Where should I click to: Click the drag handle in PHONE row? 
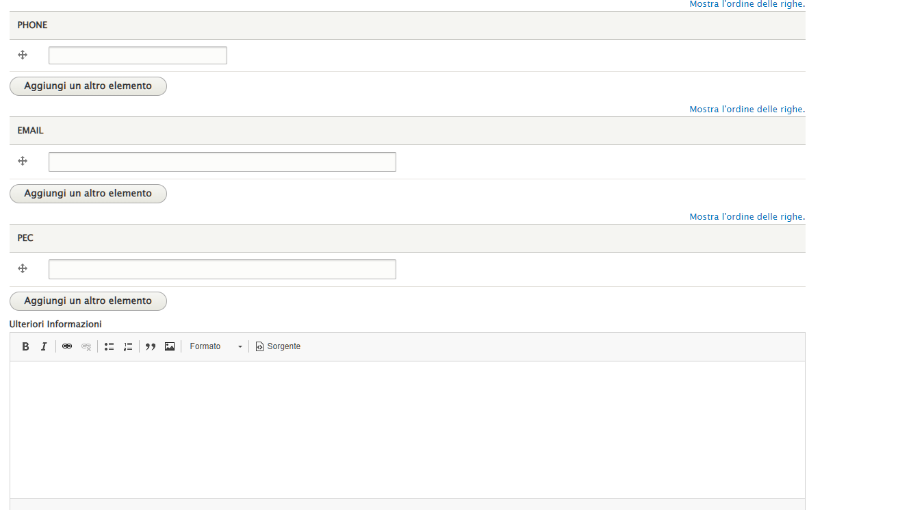pyautogui.click(x=23, y=55)
